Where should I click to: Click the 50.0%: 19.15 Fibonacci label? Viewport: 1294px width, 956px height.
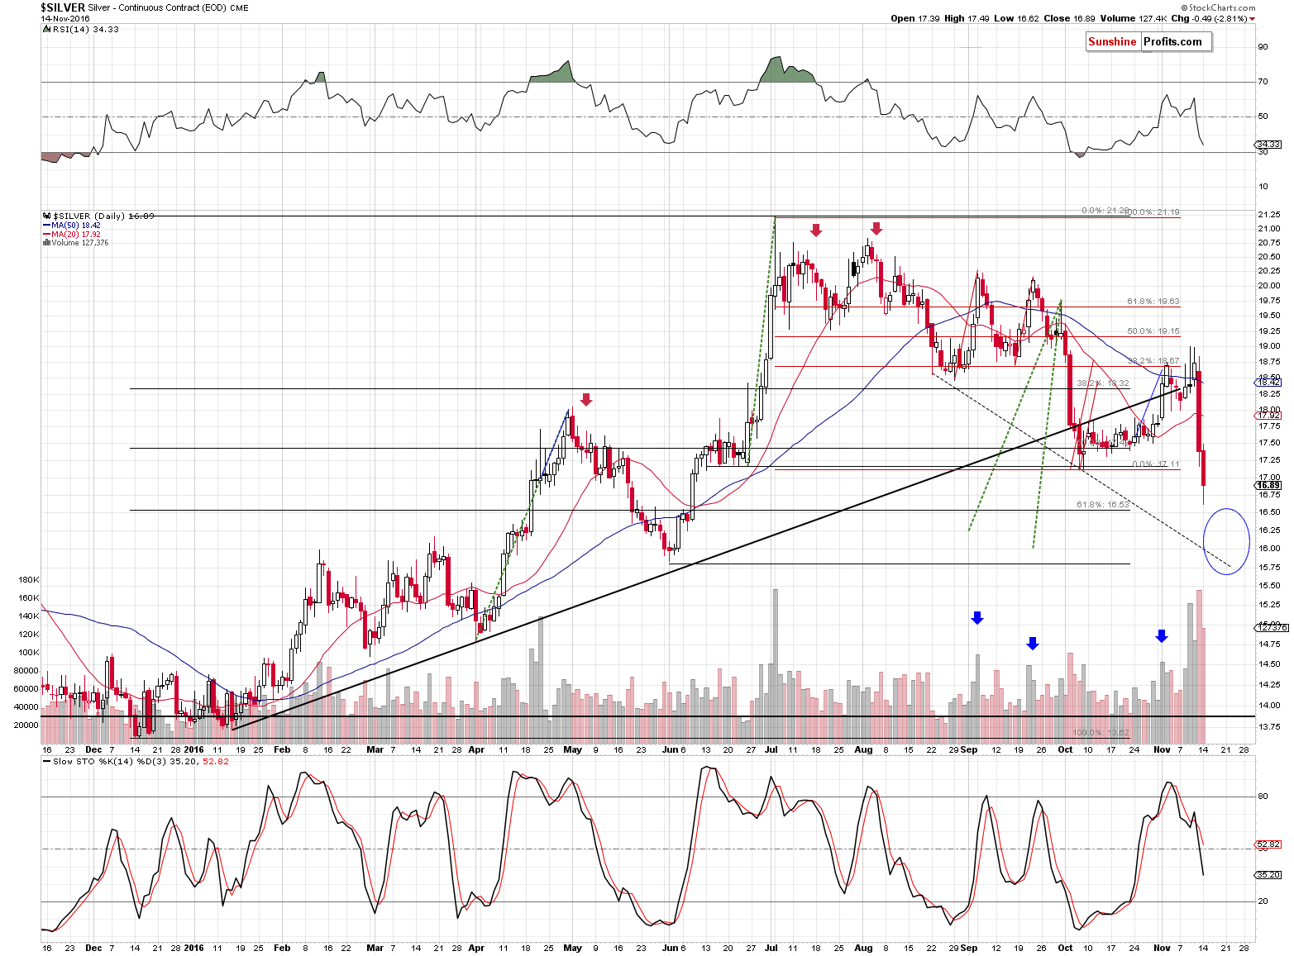pos(1153,331)
